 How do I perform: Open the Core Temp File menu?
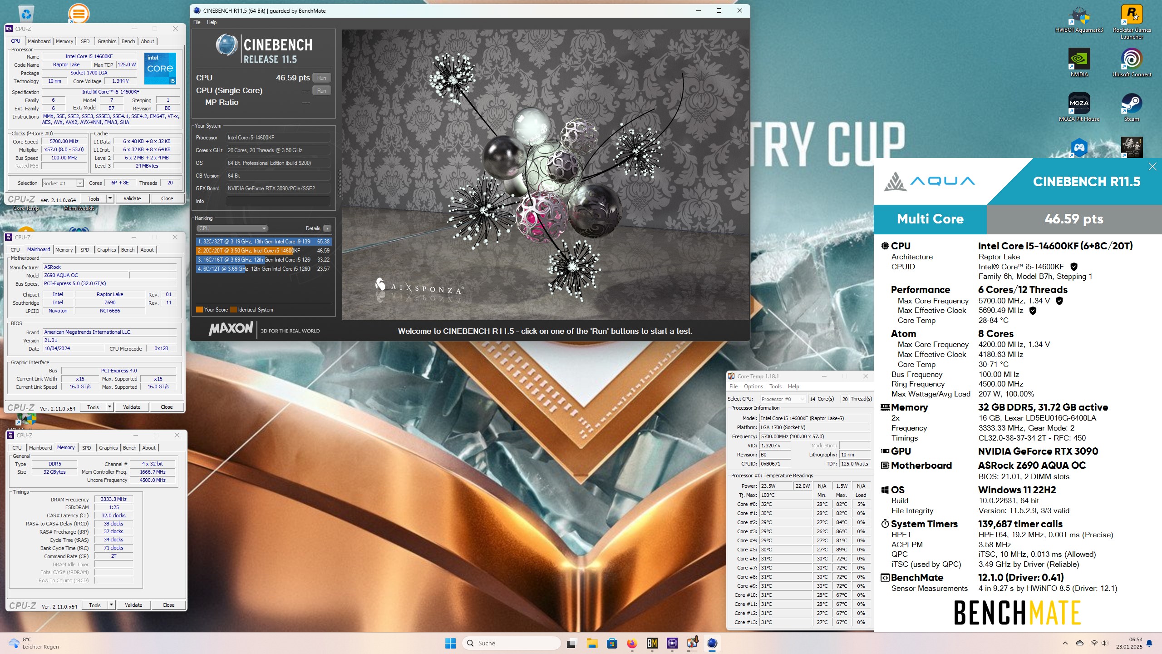734,386
